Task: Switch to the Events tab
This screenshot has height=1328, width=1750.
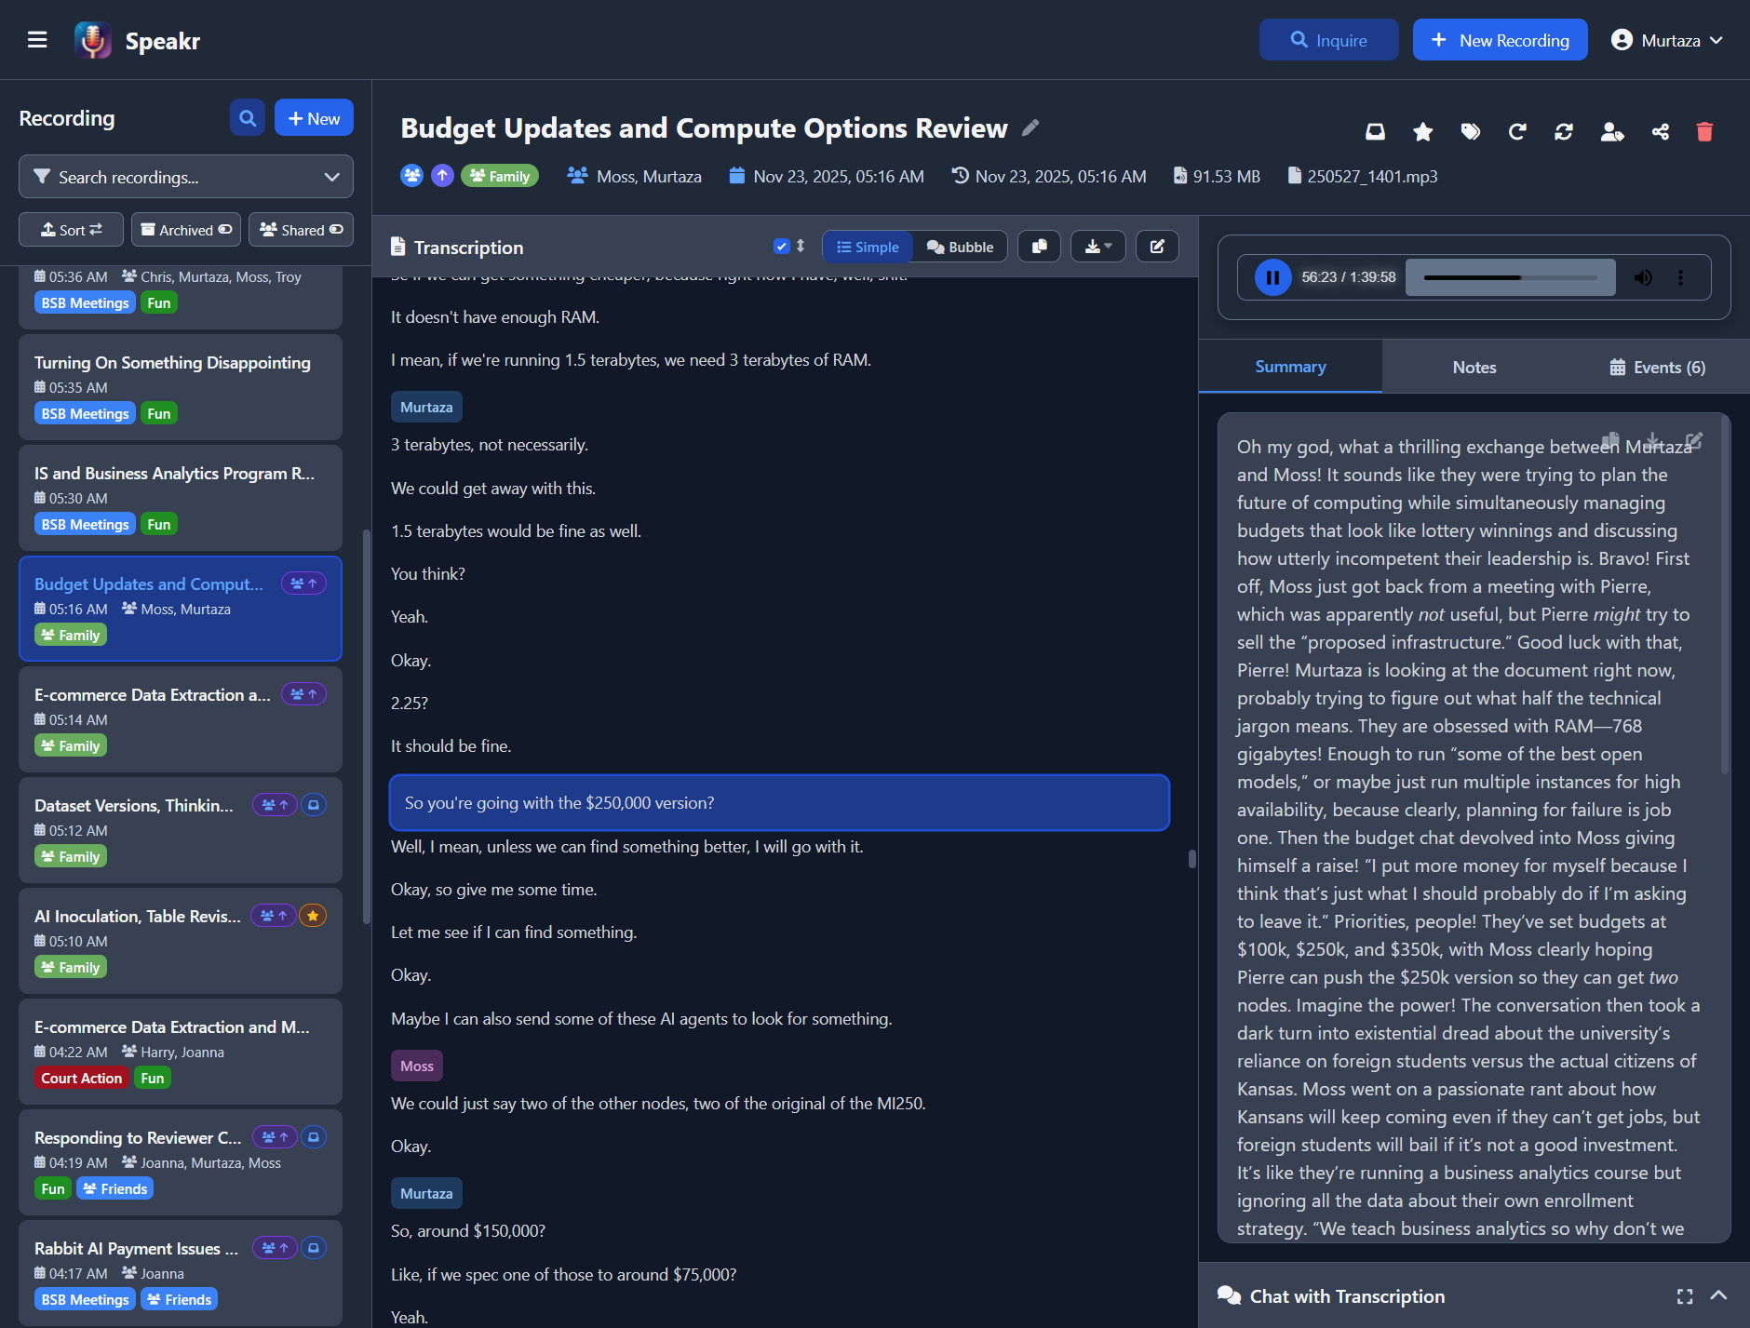Action: click(1657, 366)
